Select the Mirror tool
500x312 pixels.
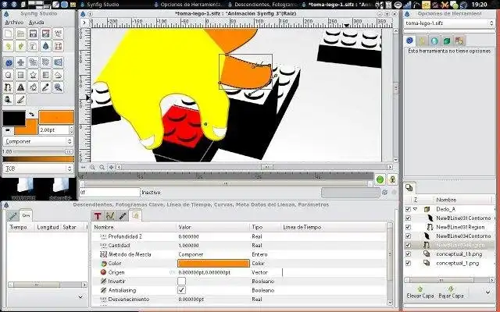click(x=58, y=62)
